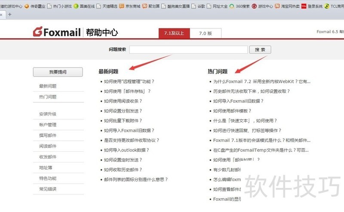This screenshot has height=212, width=344.
Task: Open the 京东商城 bookmark
Action: point(130,6)
